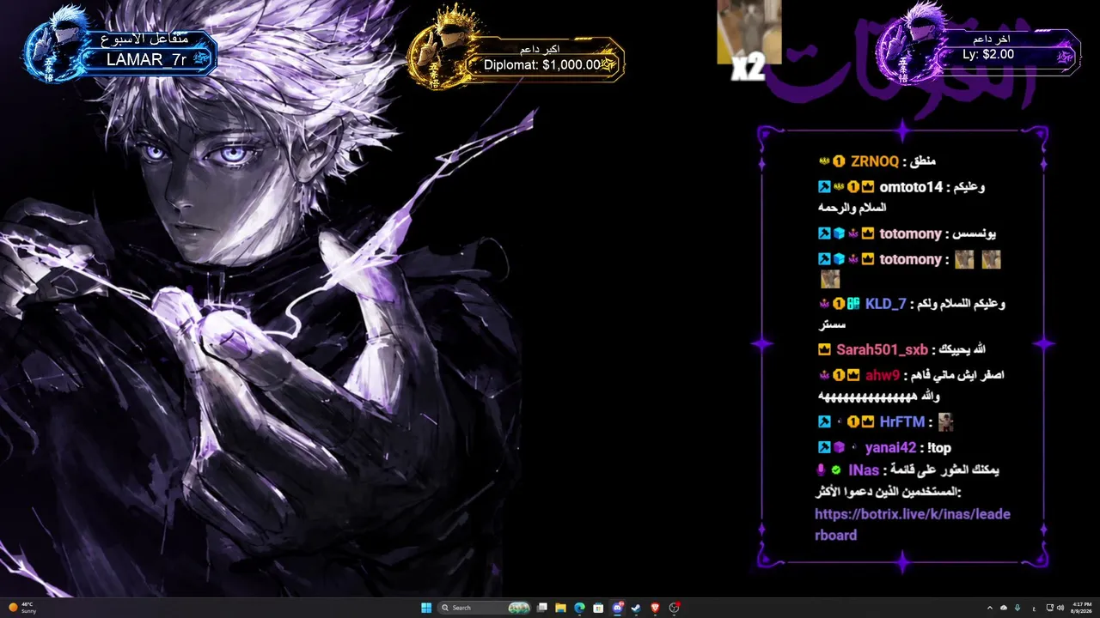This screenshot has width=1100, height=618.
Task: Click the !top command message
Action: coord(941,448)
